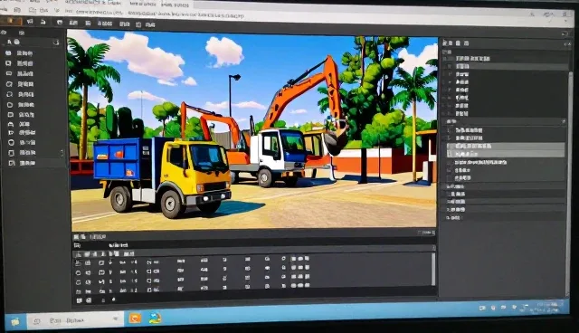
Task: Click the bottom-left icon of timeline panel
Action: click(x=79, y=300)
